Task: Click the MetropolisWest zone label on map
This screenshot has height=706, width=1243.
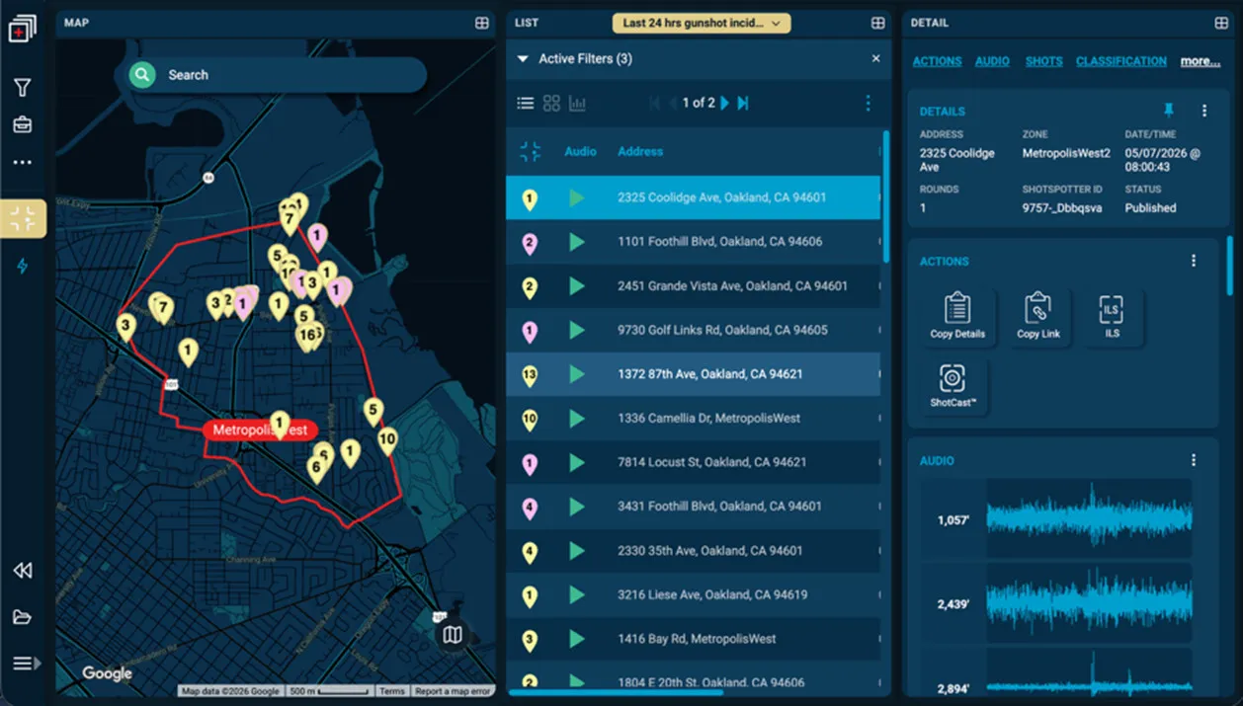Action: pos(261,431)
